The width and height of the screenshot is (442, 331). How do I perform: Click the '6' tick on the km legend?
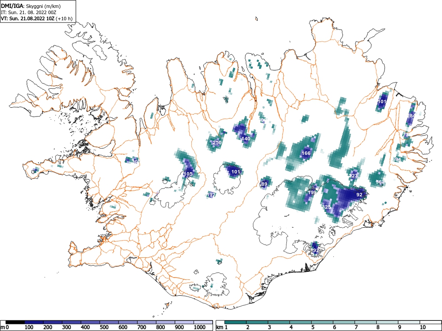tap(335, 327)
